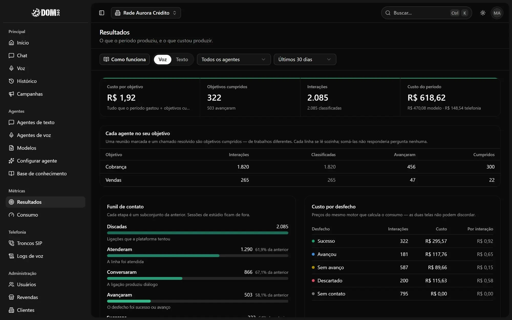Click the Sem contato desfecho label
Image resolution: width=512 pixels, height=320 pixels.
tap(331, 294)
